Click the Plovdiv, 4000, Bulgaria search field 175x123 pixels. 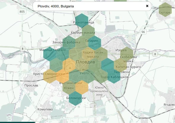point(92,6)
